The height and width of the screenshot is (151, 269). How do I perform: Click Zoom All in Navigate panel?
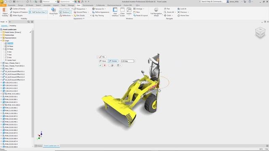(x=169, y=12)
